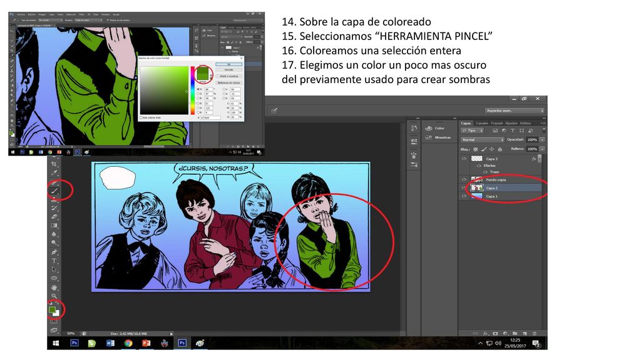Filter layers by type (T) icon in Capas
Image resolution: width=641 pixels, height=360 pixels.
pyautogui.click(x=513, y=131)
